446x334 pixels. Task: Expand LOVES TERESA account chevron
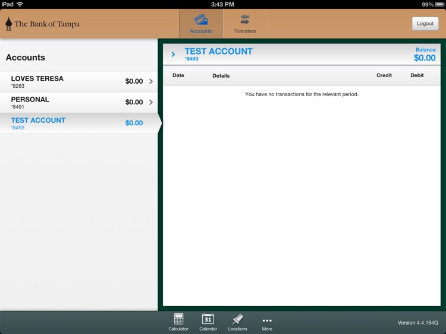pos(151,81)
